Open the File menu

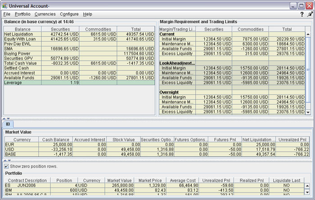click(x=7, y=14)
